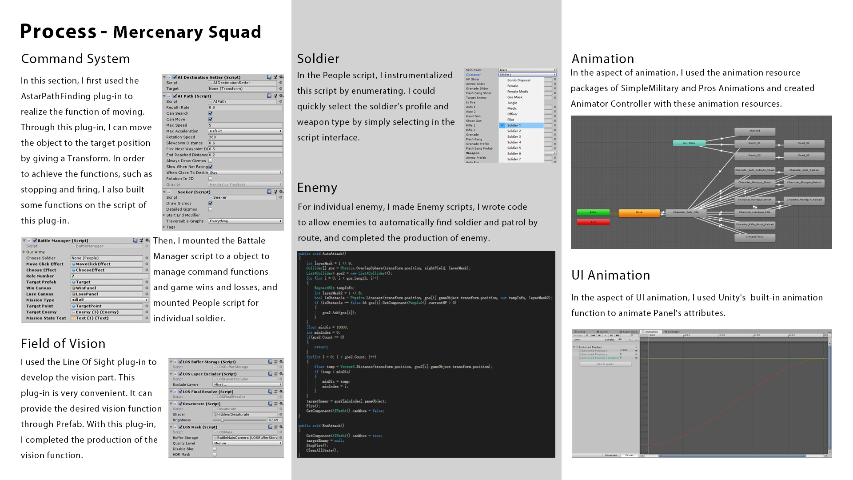Viewport: 853px width, 480px height.
Task: Enable Disable Blur checkbox in LOS Mask
Action: click(215, 449)
